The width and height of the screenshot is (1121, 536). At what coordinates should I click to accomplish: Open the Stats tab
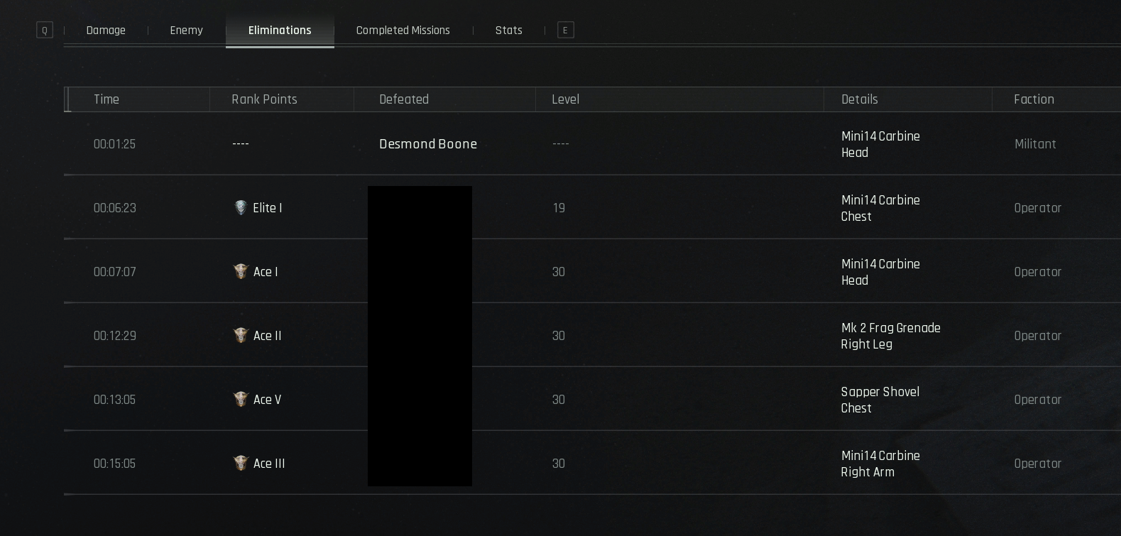pyautogui.click(x=508, y=31)
